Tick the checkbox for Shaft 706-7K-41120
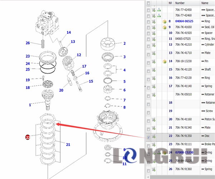Screen dimensions: 215x179 pos(148,70)
